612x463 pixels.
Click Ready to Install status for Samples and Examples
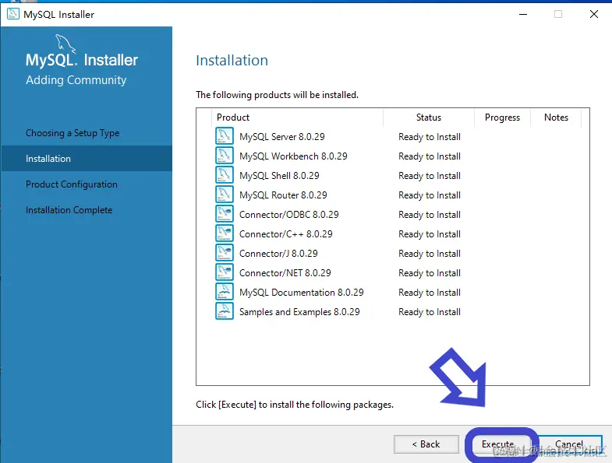pos(430,312)
